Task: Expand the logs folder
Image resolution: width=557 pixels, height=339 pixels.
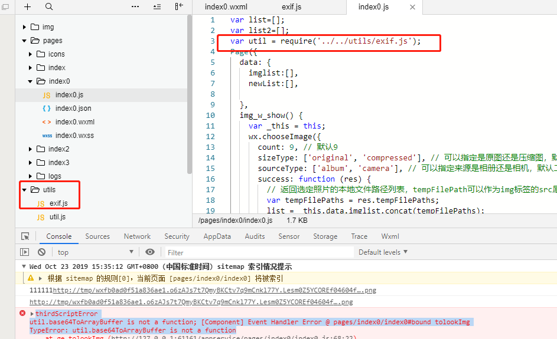Action: click(x=30, y=176)
